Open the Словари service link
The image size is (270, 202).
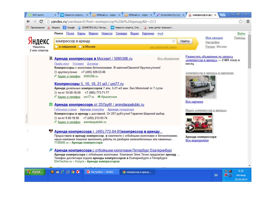coord(121,33)
